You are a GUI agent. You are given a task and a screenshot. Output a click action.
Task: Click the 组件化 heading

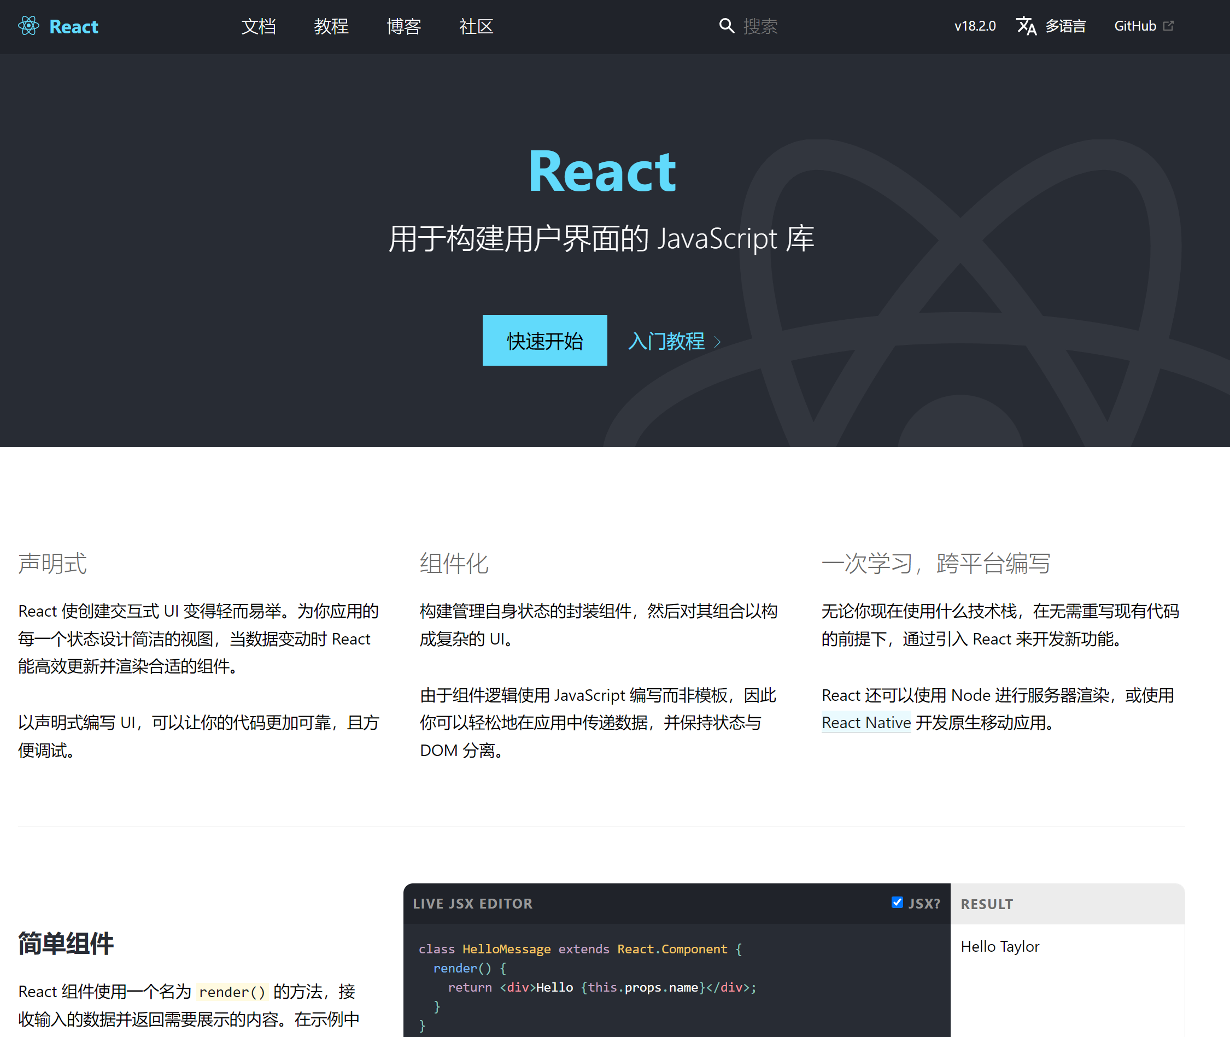click(x=454, y=563)
